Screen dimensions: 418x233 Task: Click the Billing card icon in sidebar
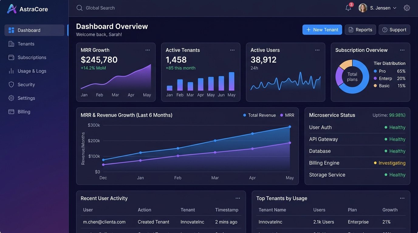click(x=11, y=112)
